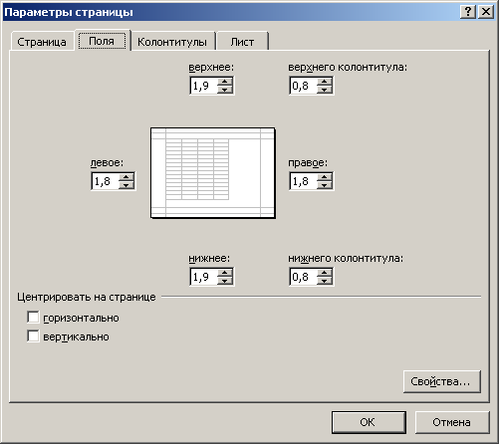The height and width of the screenshot is (444, 499).
Task: Click the Отмена button
Action: pos(452,422)
